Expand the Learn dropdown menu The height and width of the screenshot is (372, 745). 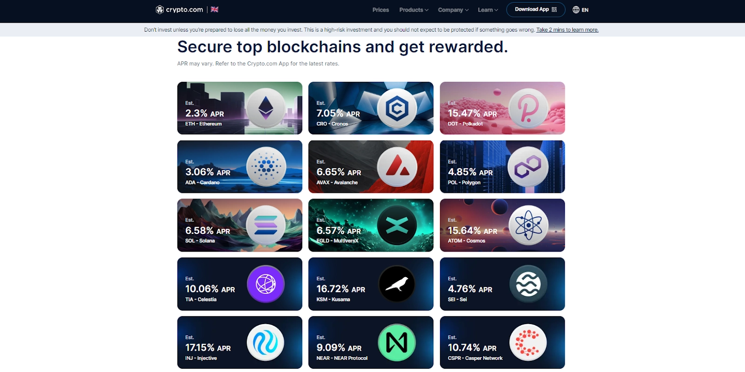click(488, 10)
